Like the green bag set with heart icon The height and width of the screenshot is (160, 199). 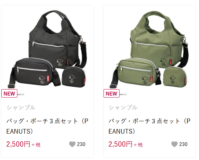coord(174,144)
